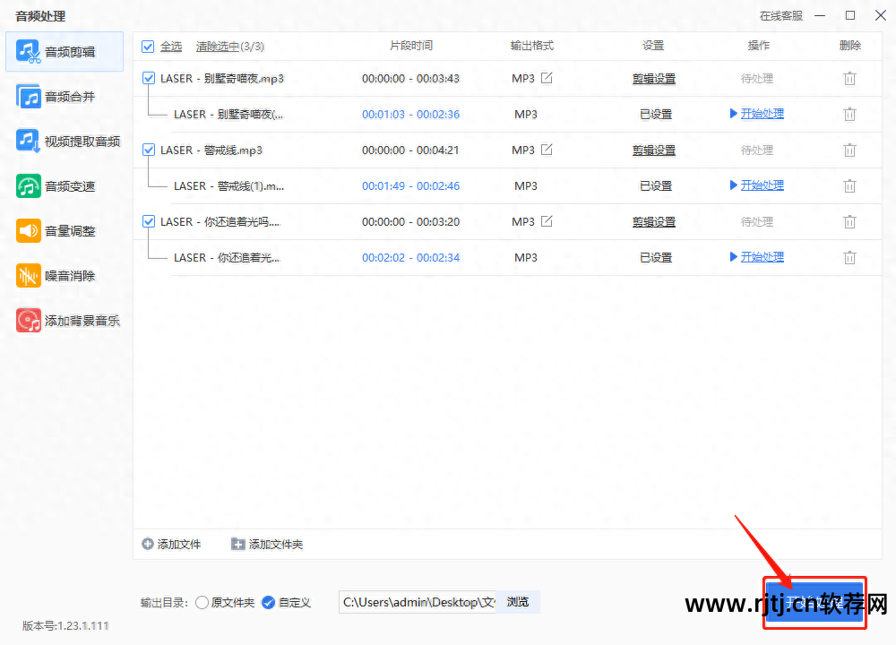Open the 噪音消除 noise removal tool
This screenshot has height=645, width=896.
click(x=64, y=275)
